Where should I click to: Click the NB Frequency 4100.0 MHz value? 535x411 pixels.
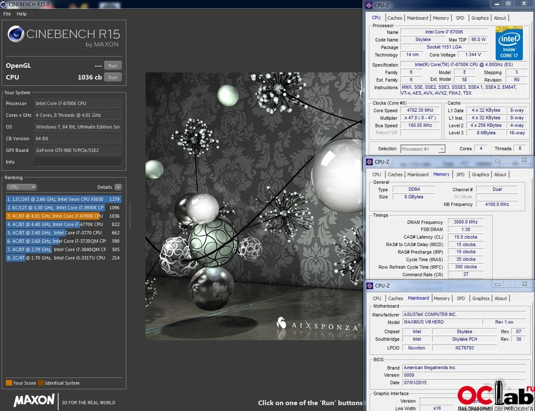coord(497,204)
